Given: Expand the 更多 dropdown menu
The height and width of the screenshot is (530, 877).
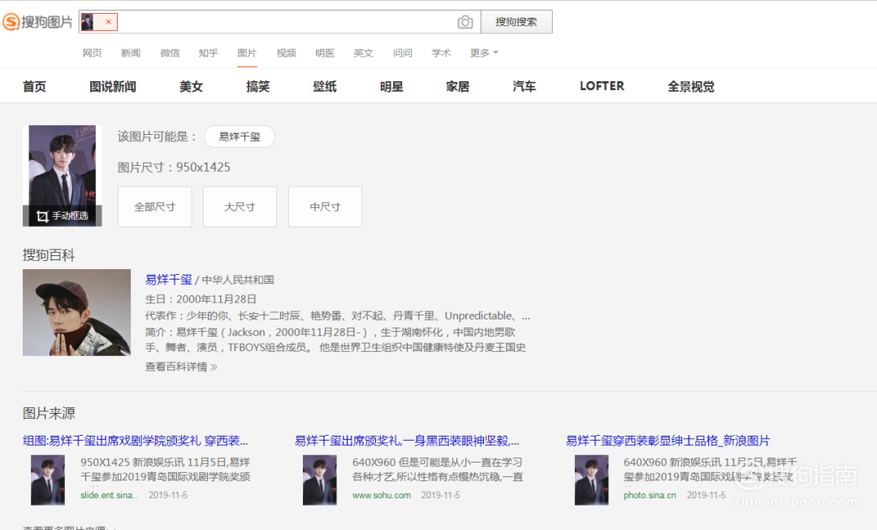Looking at the screenshot, I should pos(484,53).
